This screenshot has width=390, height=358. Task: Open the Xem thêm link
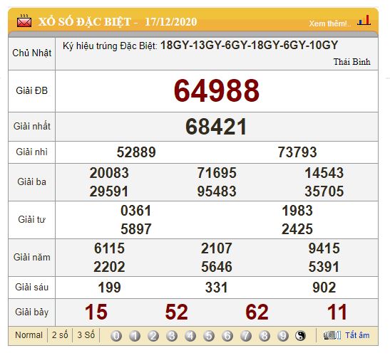(330, 23)
